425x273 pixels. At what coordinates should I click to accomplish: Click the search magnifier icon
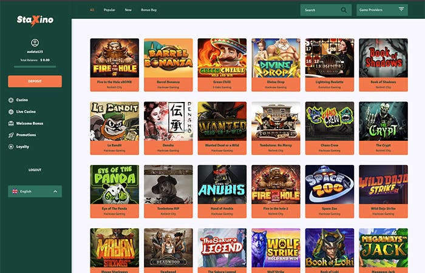coord(344,10)
